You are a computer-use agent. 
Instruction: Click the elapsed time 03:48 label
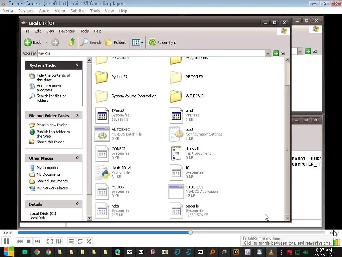coord(7,233)
